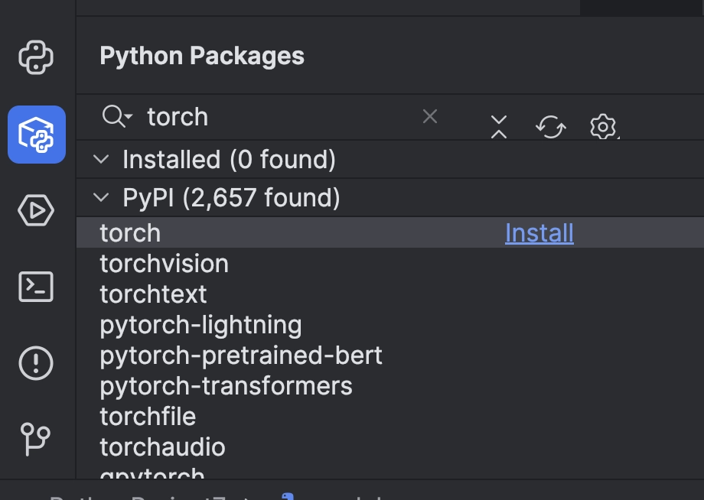Select the torchtext package
The image size is (704, 500).
(154, 294)
